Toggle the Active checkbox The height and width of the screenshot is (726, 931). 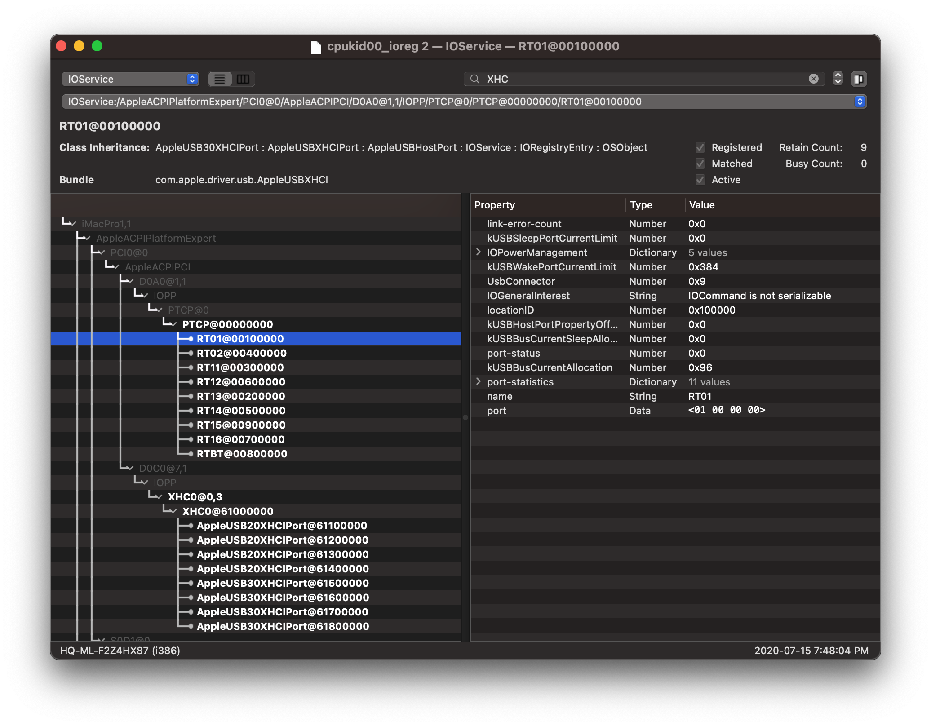[700, 180]
